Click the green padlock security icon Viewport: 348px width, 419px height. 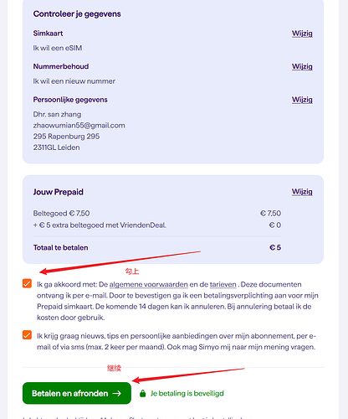pos(142,393)
